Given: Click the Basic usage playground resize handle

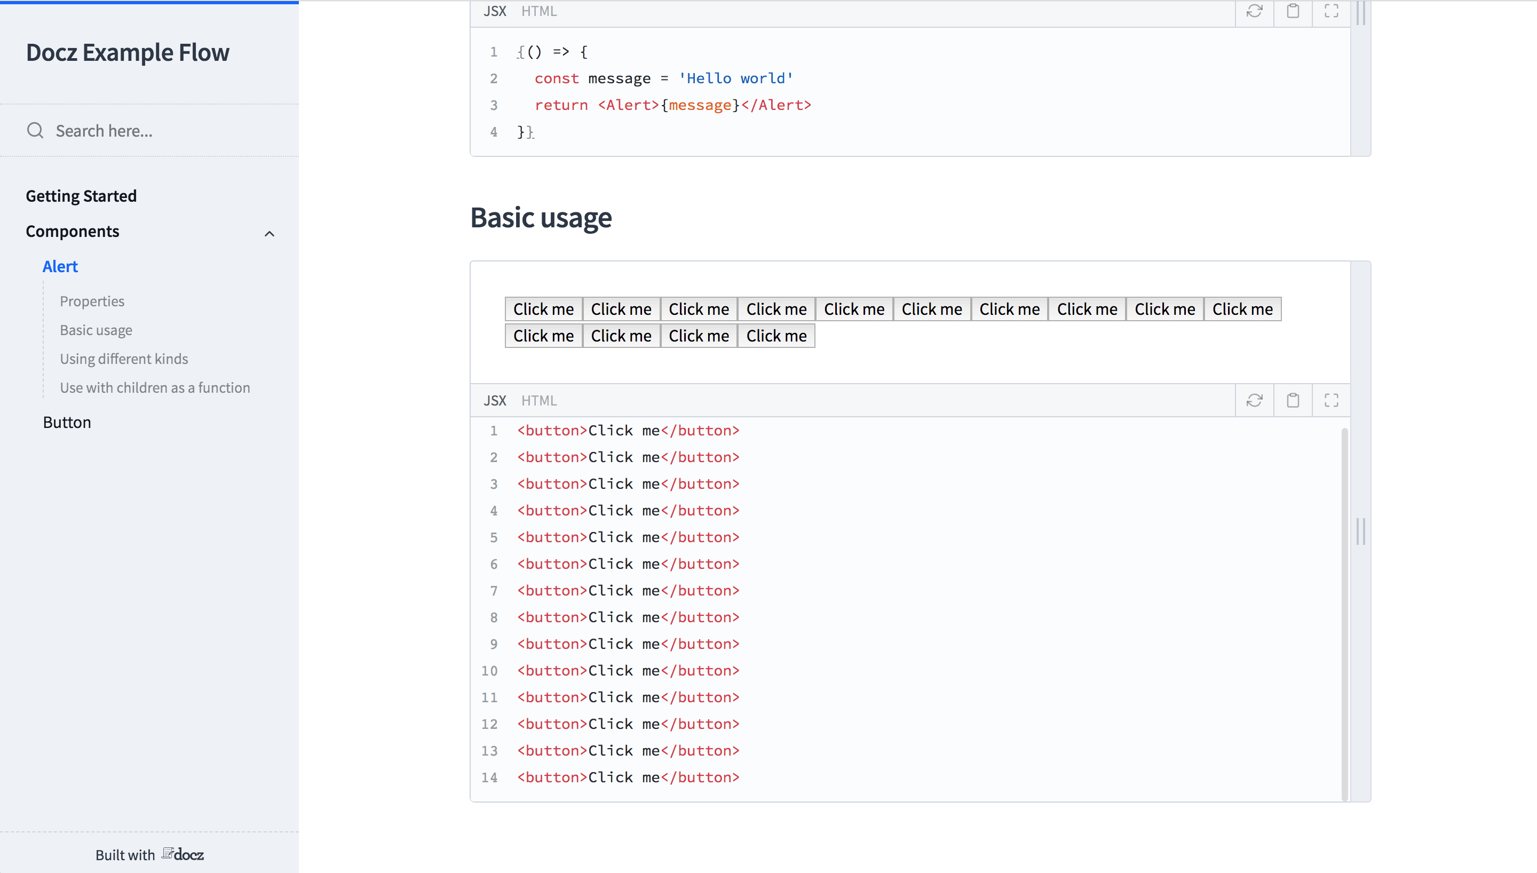Looking at the screenshot, I should pos(1360,531).
